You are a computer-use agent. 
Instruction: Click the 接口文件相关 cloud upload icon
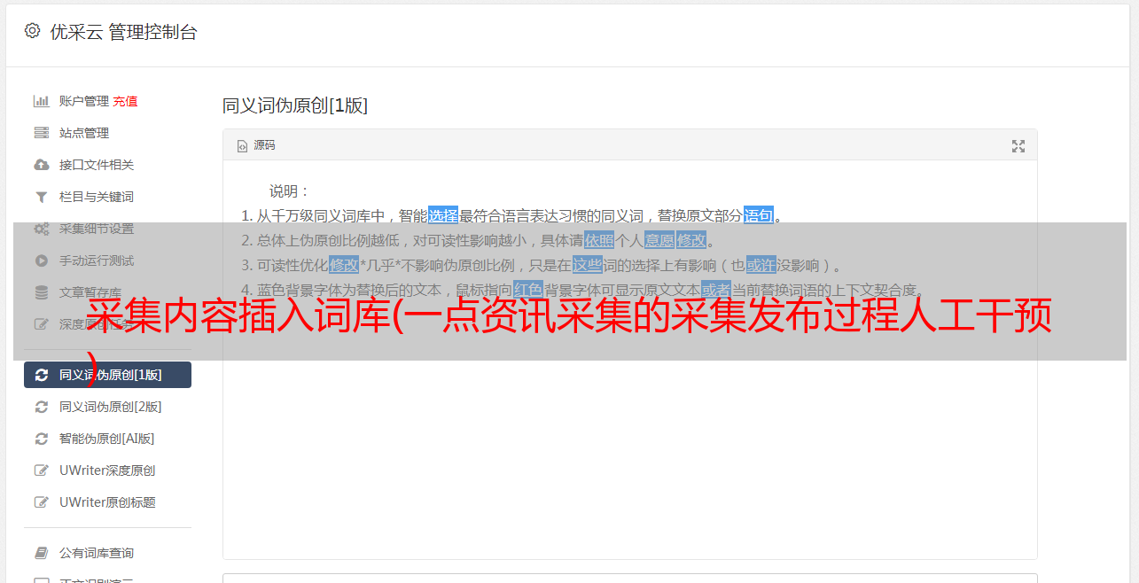click(41, 165)
